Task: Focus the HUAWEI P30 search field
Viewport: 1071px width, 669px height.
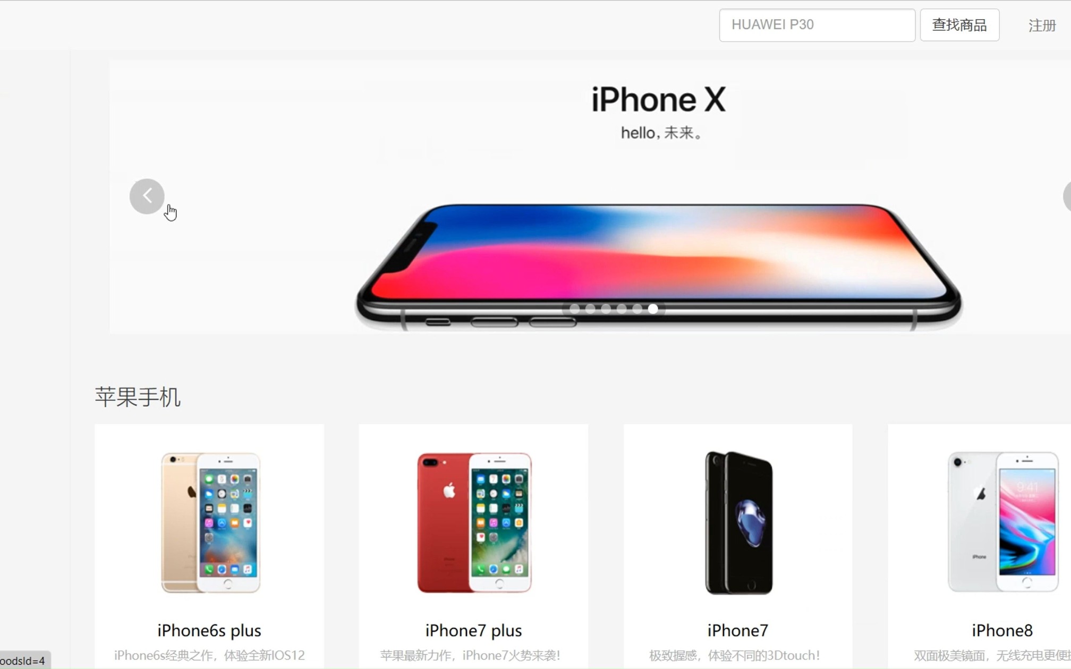Action: point(817,25)
